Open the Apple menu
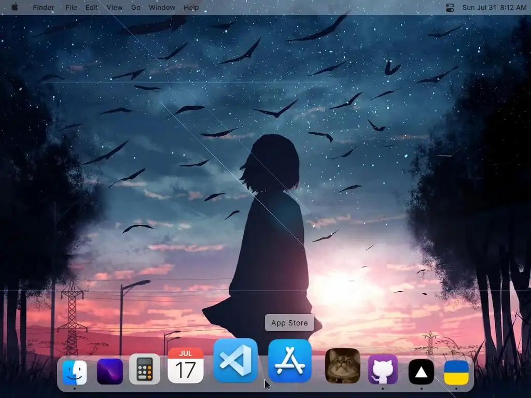Viewport: 531px width, 398px height. coord(15,7)
